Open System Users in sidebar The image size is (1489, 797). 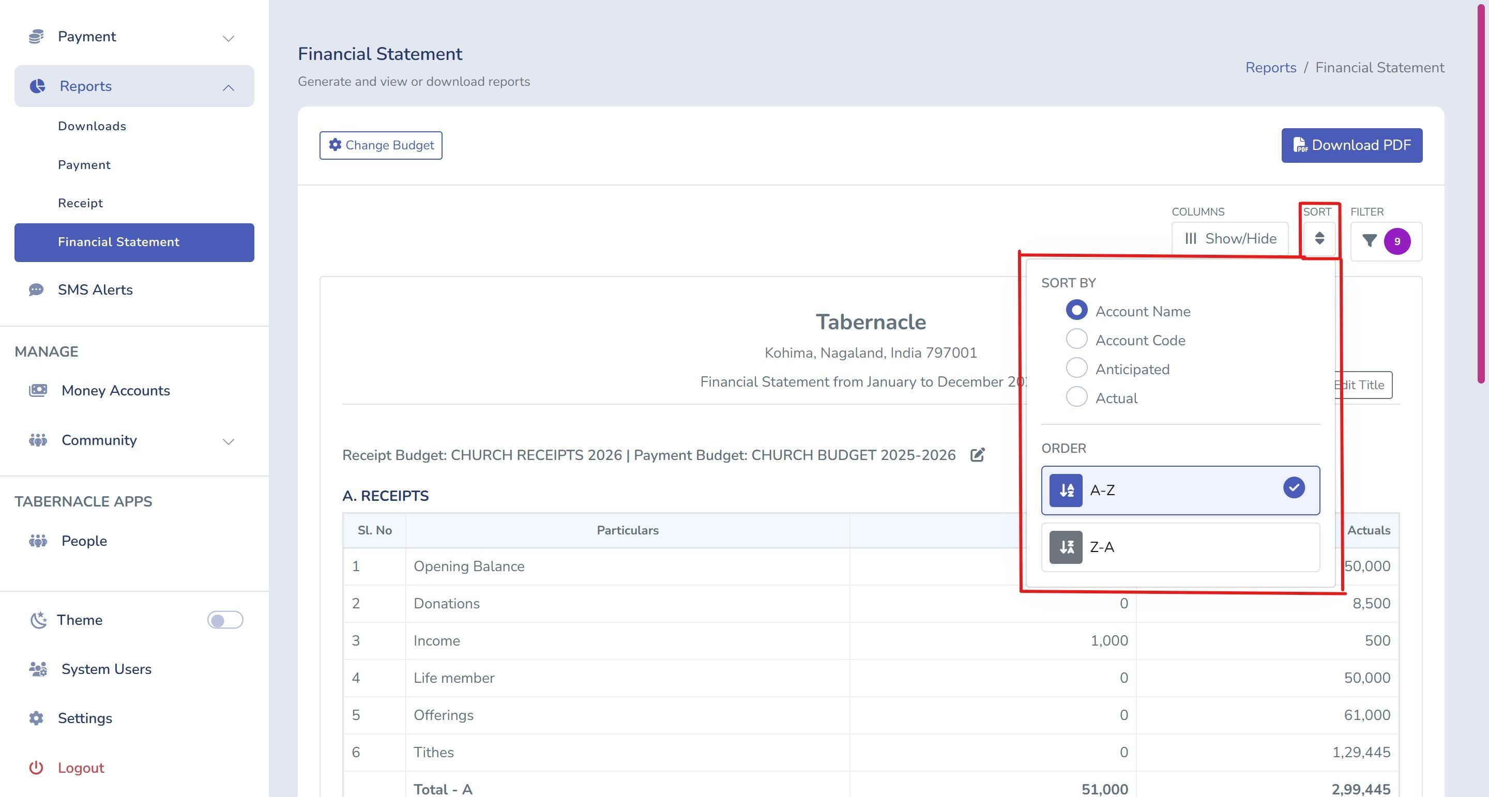(x=107, y=669)
